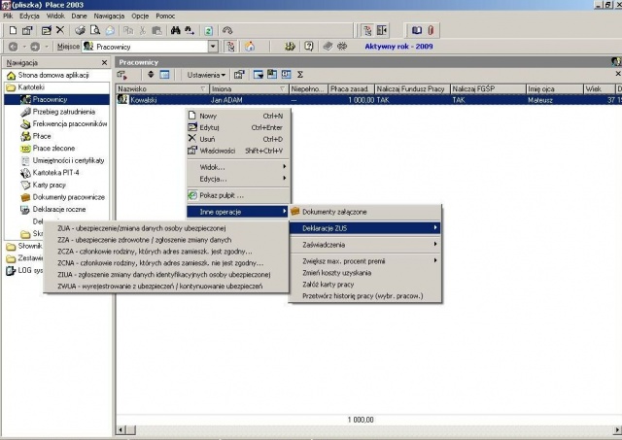Click the Help book icon

pyautogui.click(x=417, y=30)
